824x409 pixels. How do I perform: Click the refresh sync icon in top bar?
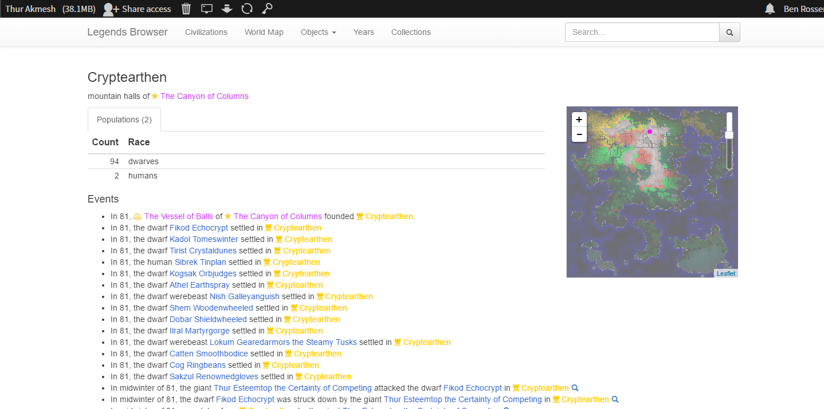pos(247,9)
